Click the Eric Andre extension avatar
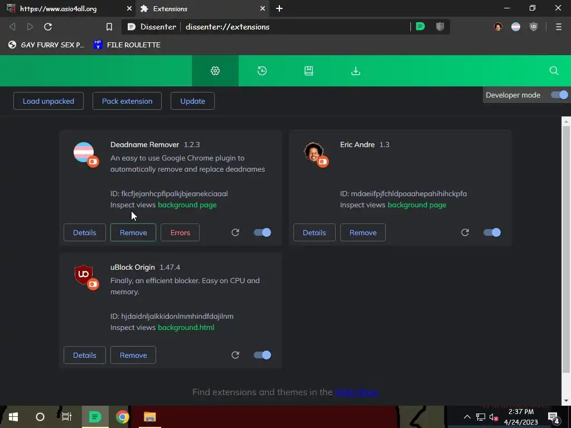Screen dimensions: 571x428 point(313,152)
